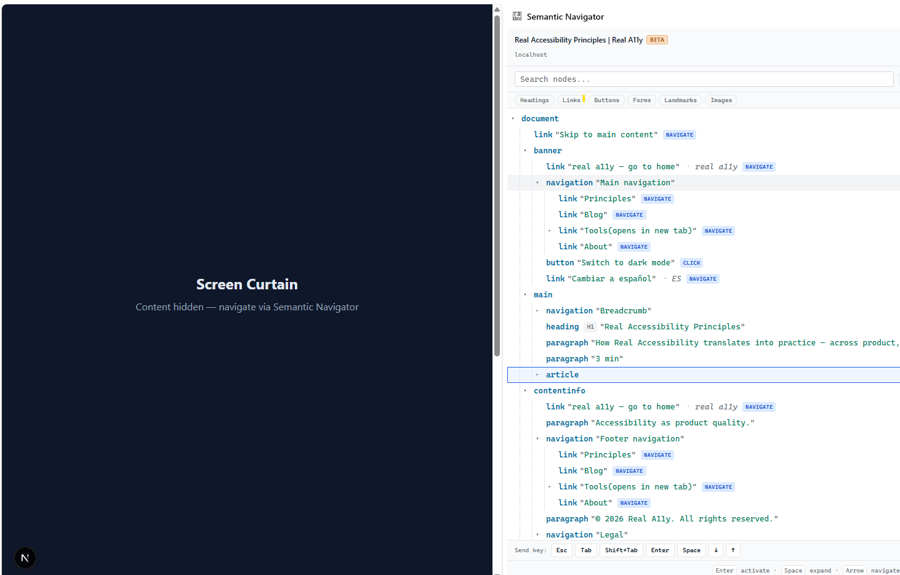900x575 pixels.
Task: Click the Semantic Navigator panel icon
Action: pos(517,17)
